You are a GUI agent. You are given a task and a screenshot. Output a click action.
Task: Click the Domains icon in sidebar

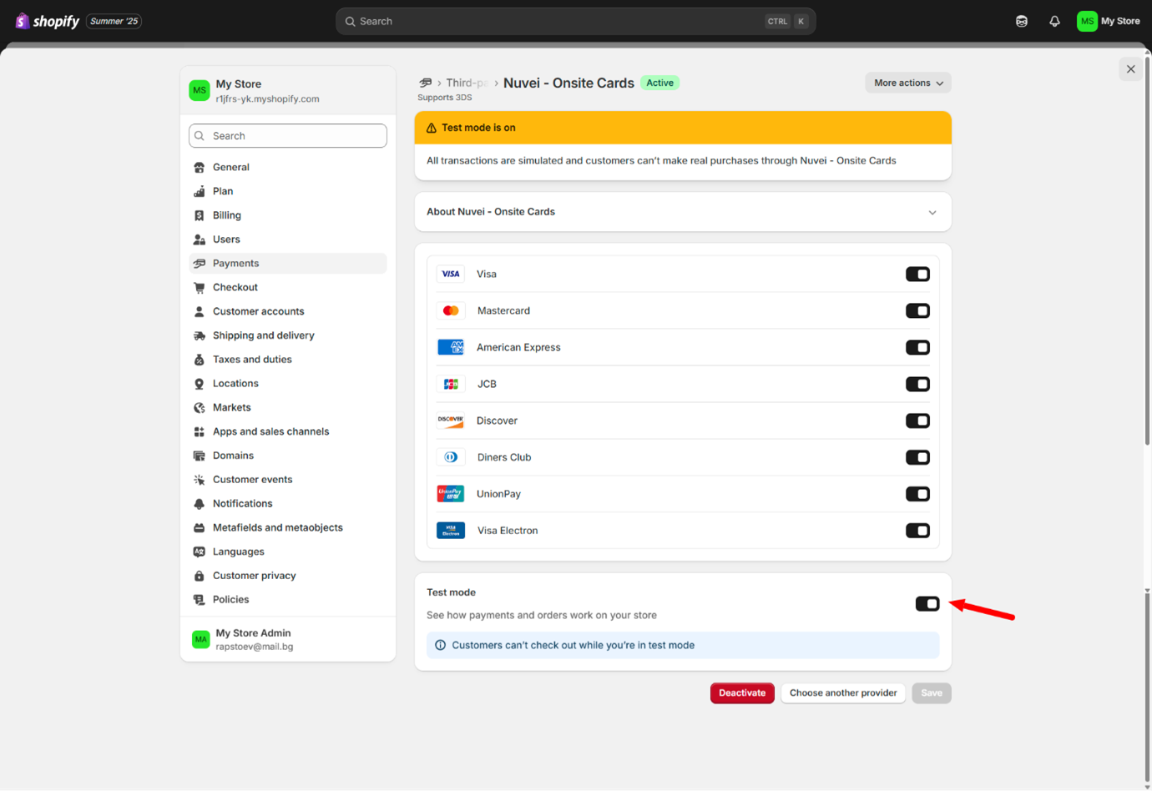tap(200, 456)
